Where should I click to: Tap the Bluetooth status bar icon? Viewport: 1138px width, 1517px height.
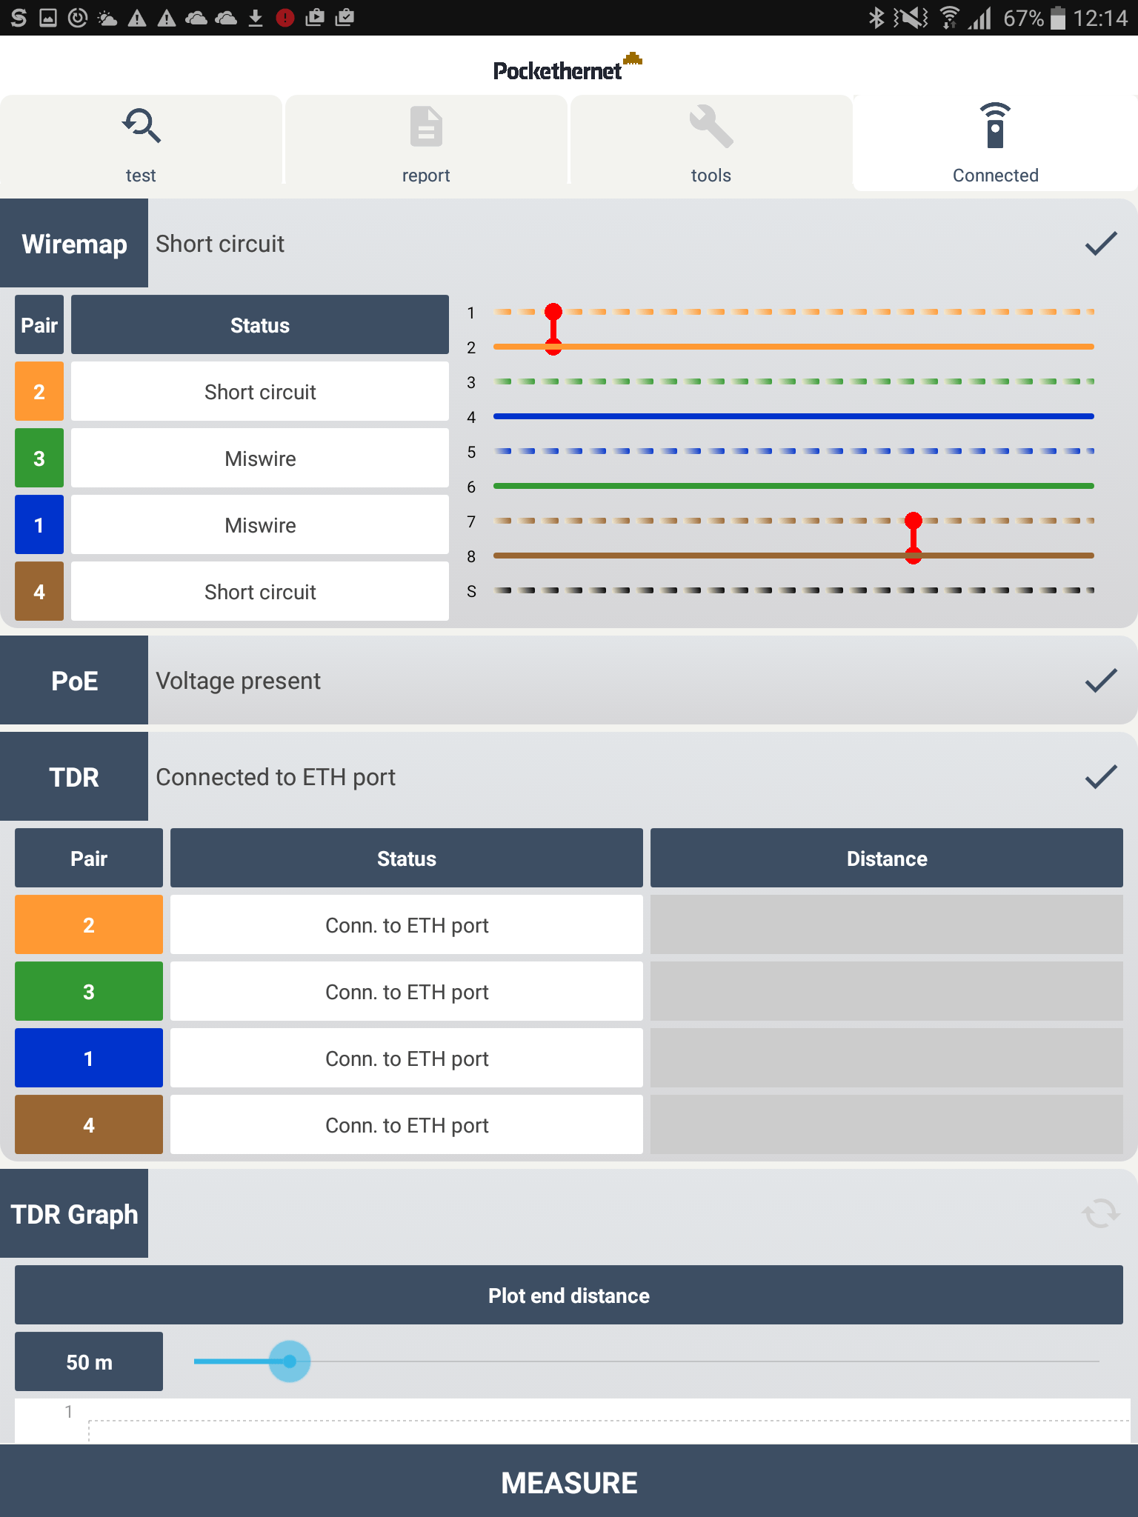click(x=876, y=18)
